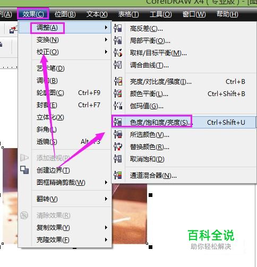
Task: Choose 亮度/对比度/强度(I)... from submenu
Action: (184, 81)
